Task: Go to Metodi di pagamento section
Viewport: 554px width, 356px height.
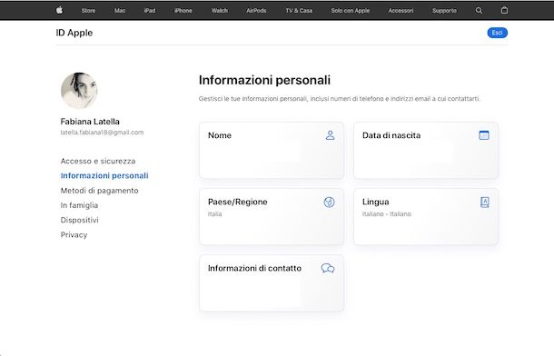Action: point(99,191)
